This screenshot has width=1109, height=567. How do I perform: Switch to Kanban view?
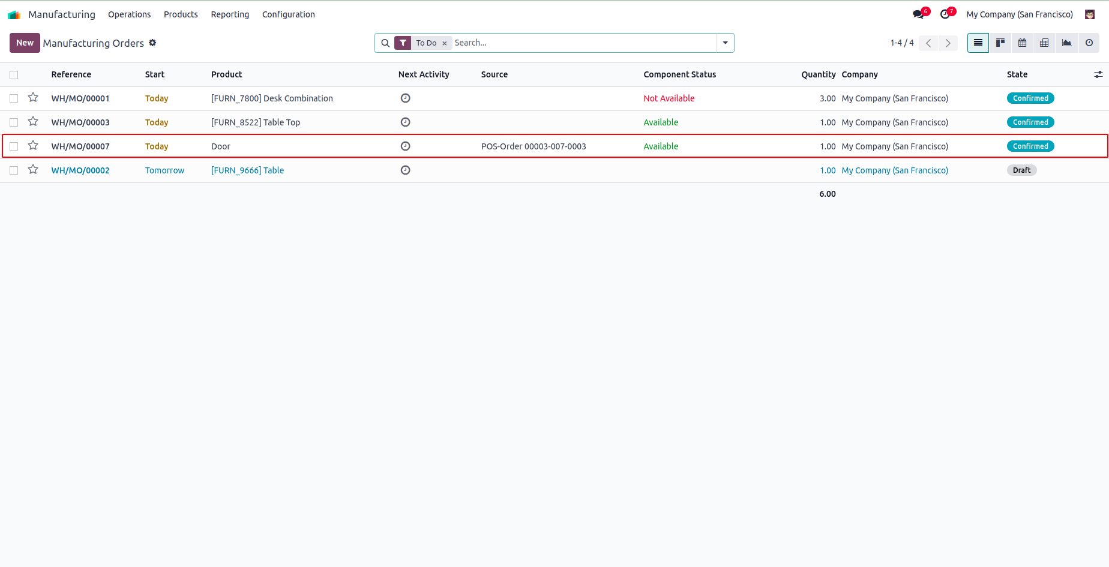coord(1000,43)
